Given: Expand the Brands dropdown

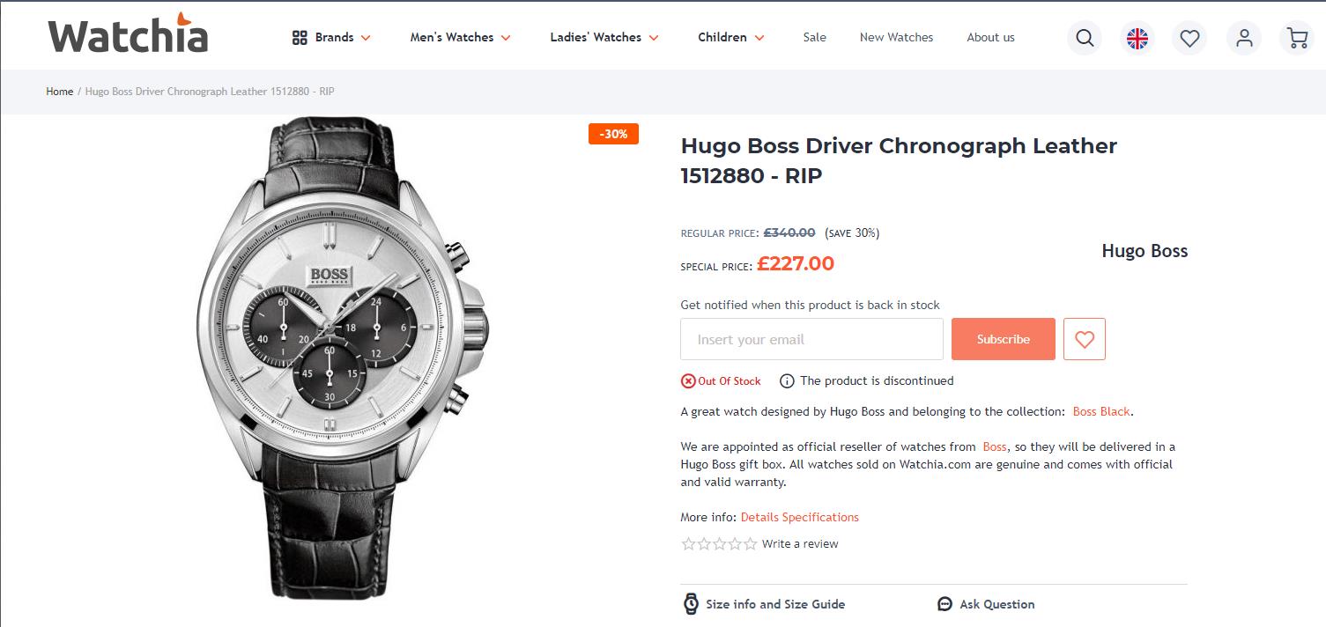Looking at the screenshot, I should click(331, 37).
